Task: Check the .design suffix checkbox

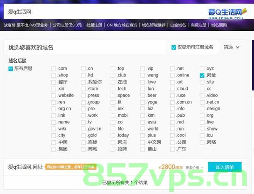Action: 202,109
